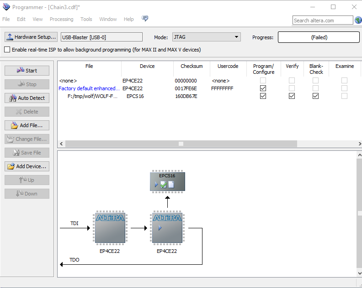Click the usercode value FFFFFFFF

point(222,88)
